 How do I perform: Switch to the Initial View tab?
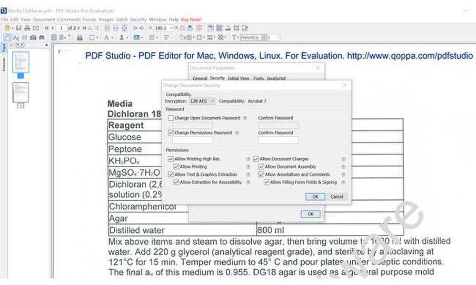(x=238, y=78)
